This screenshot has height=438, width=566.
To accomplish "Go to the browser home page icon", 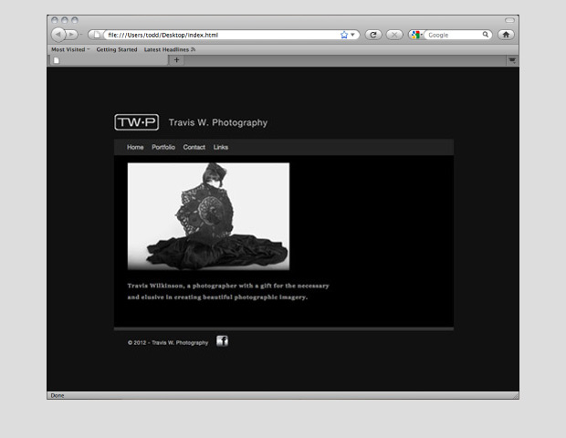I will click(x=506, y=35).
